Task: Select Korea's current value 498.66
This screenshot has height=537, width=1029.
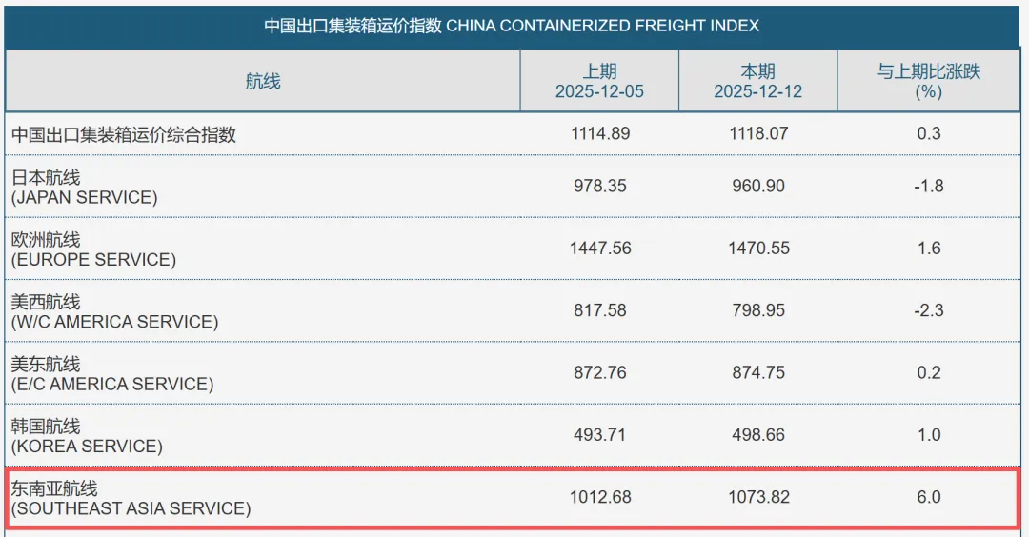Action: pyautogui.click(x=758, y=435)
